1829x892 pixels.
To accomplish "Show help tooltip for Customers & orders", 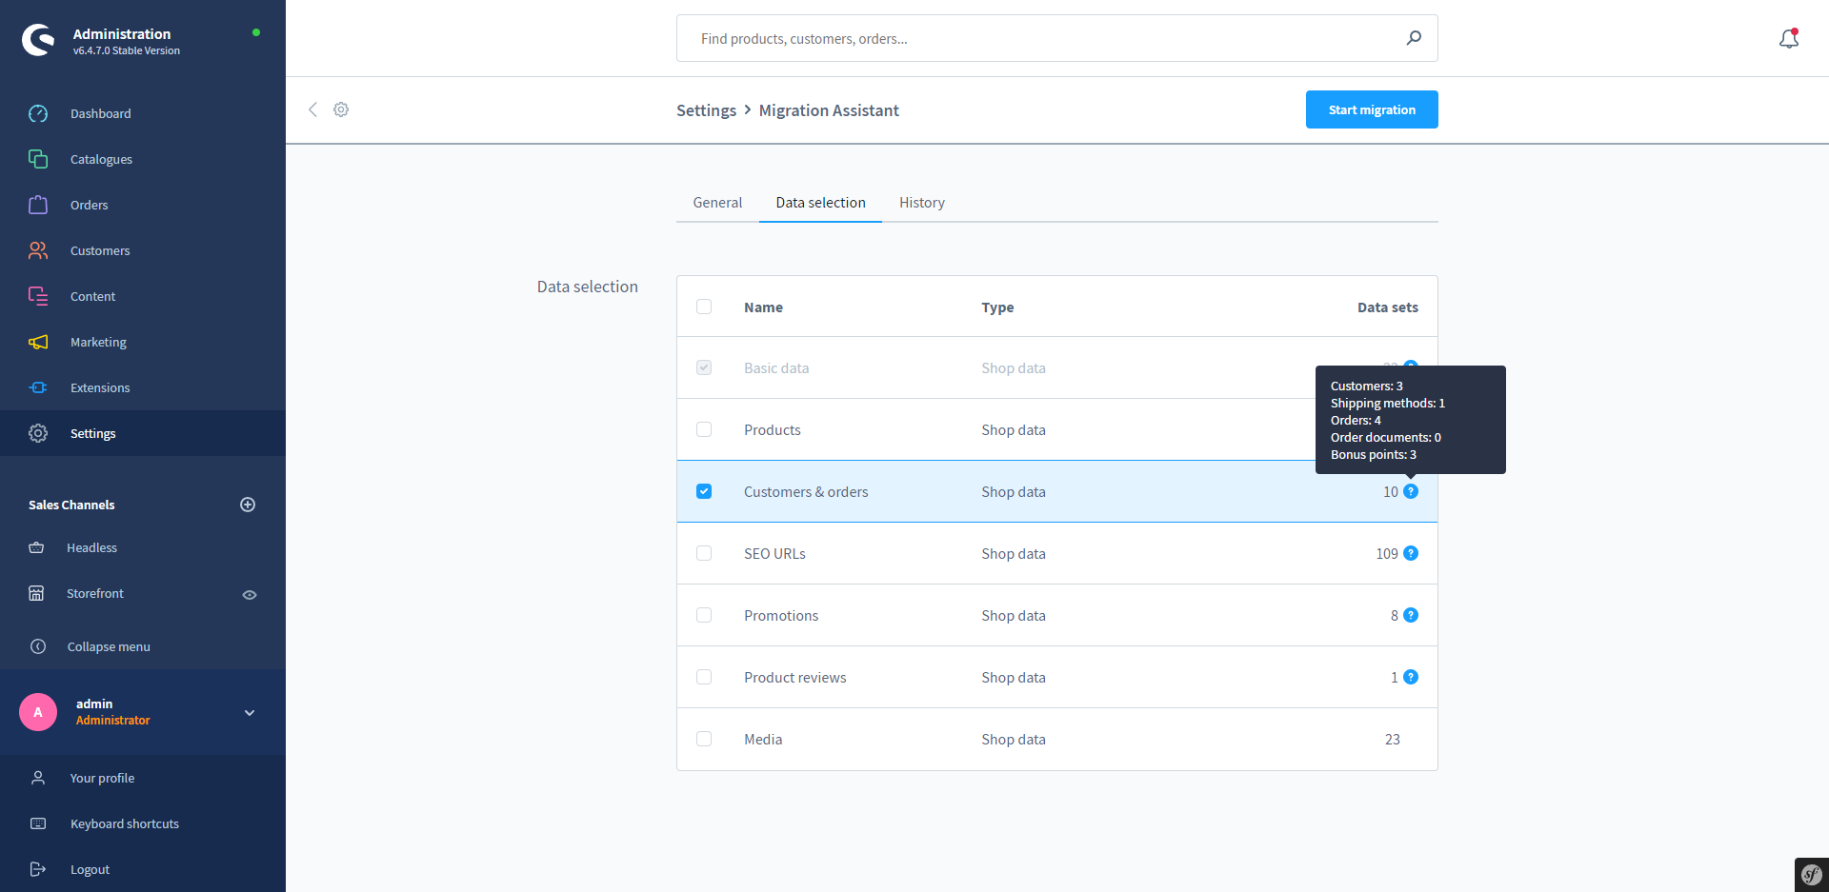I will [1411, 491].
